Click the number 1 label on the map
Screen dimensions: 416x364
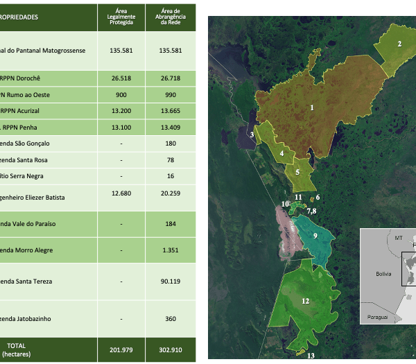click(x=312, y=107)
